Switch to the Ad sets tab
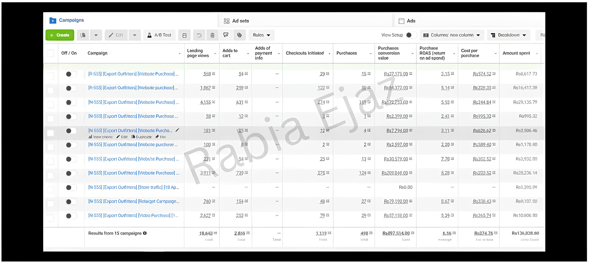 click(x=236, y=21)
